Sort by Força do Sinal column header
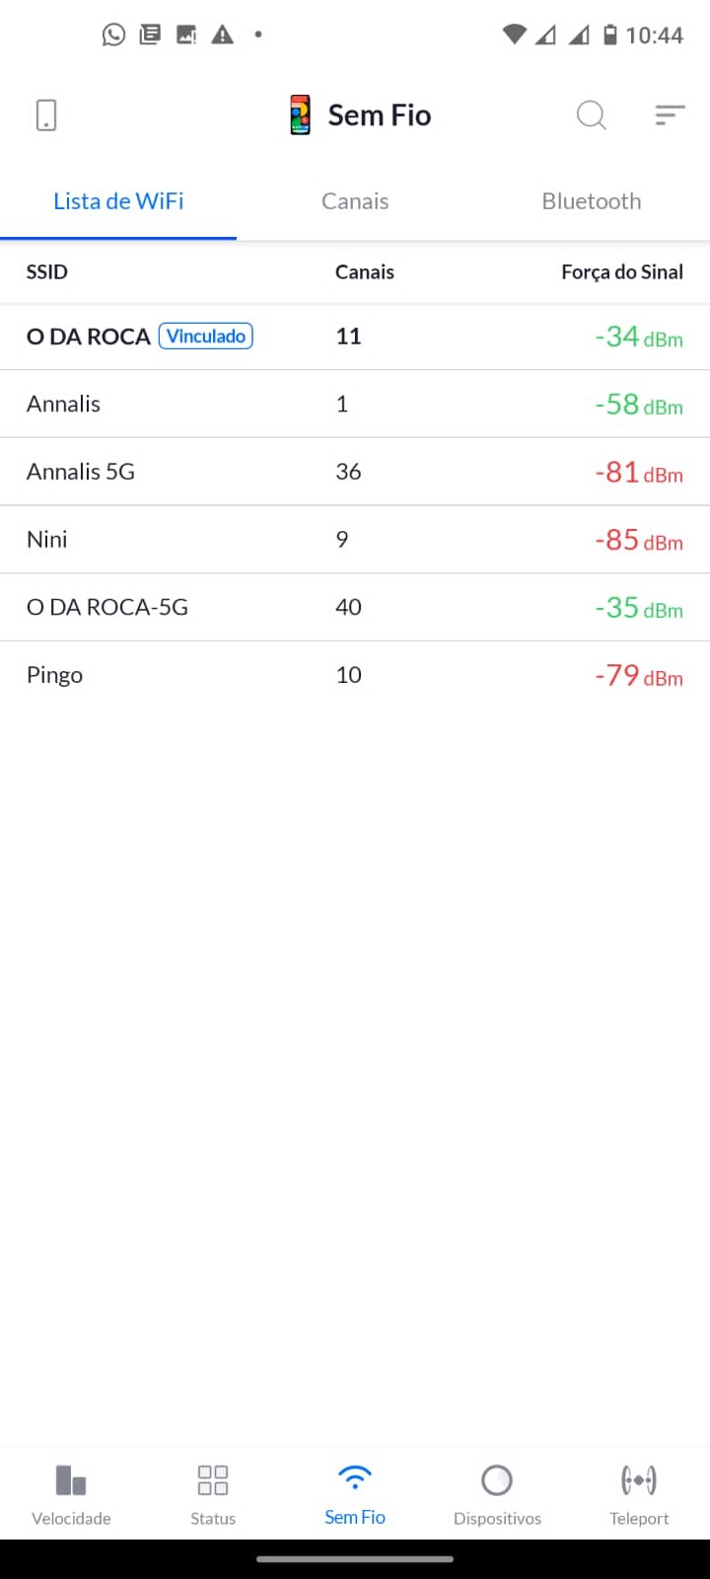This screenshot has height=1579, width=710. [621, 272]
